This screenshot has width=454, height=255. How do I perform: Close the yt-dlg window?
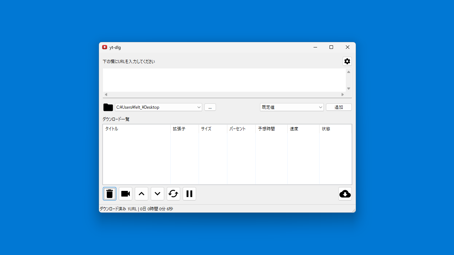click(x=348, y=47)
